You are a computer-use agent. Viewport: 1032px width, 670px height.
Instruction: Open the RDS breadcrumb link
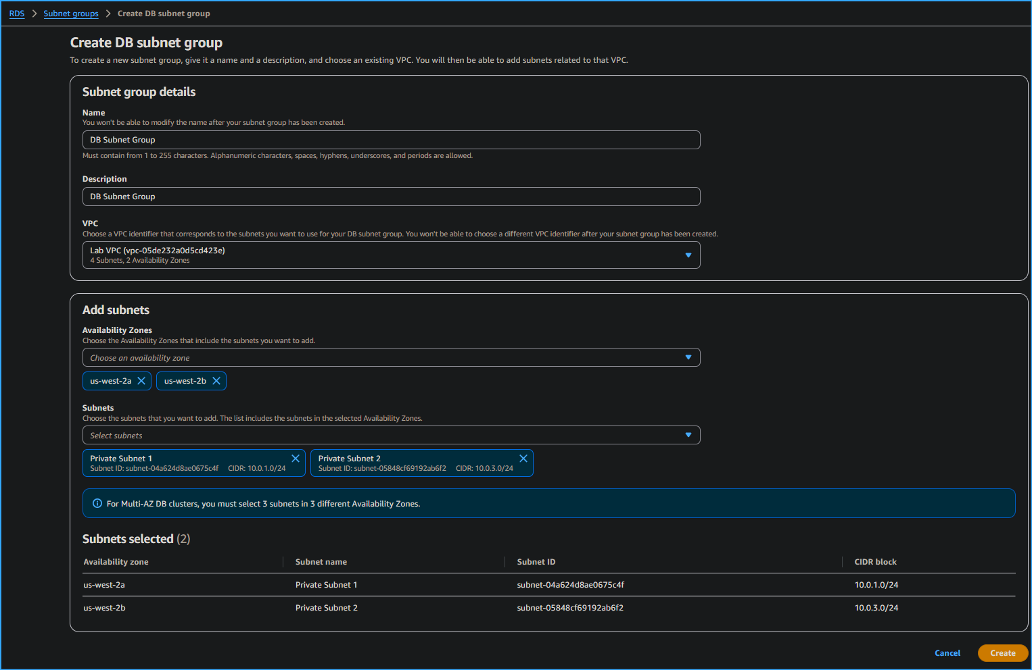[16, 13]
